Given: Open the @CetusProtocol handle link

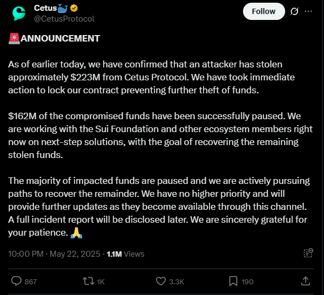Looking at the screenshot, I should 64,19.
